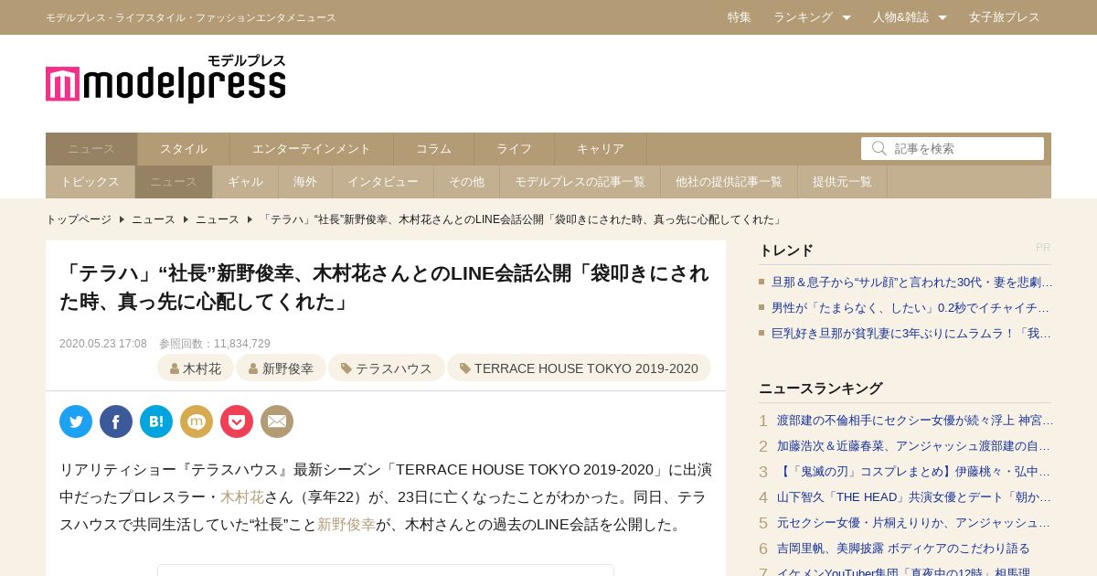
Task: Share the article on Facebook
Action: click(x=116, y=421)
